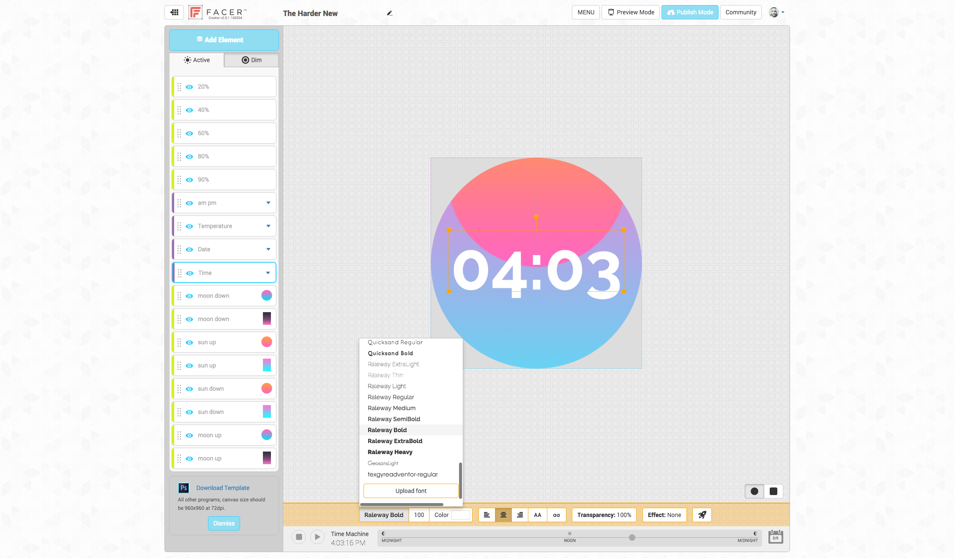The image size is (954, 558).
Task: Open the apps grid icon top-left
Action: [174, 12]
